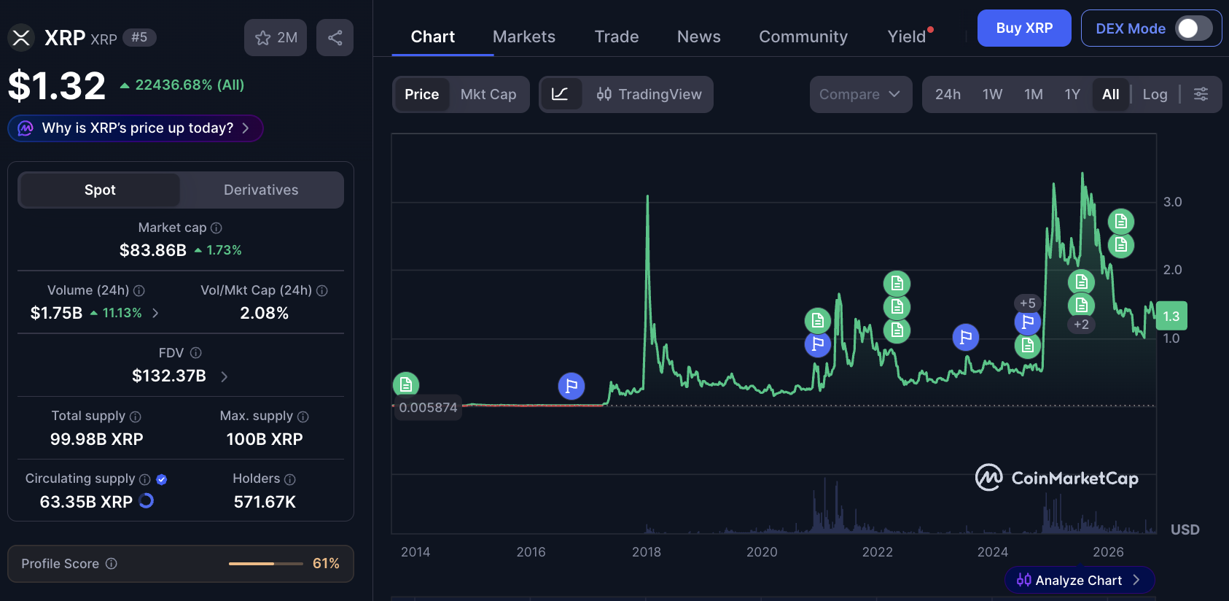This screenshot has width=1229, height=601.
Task: Select the 1M time range
Action: [x=1034, y=94]
